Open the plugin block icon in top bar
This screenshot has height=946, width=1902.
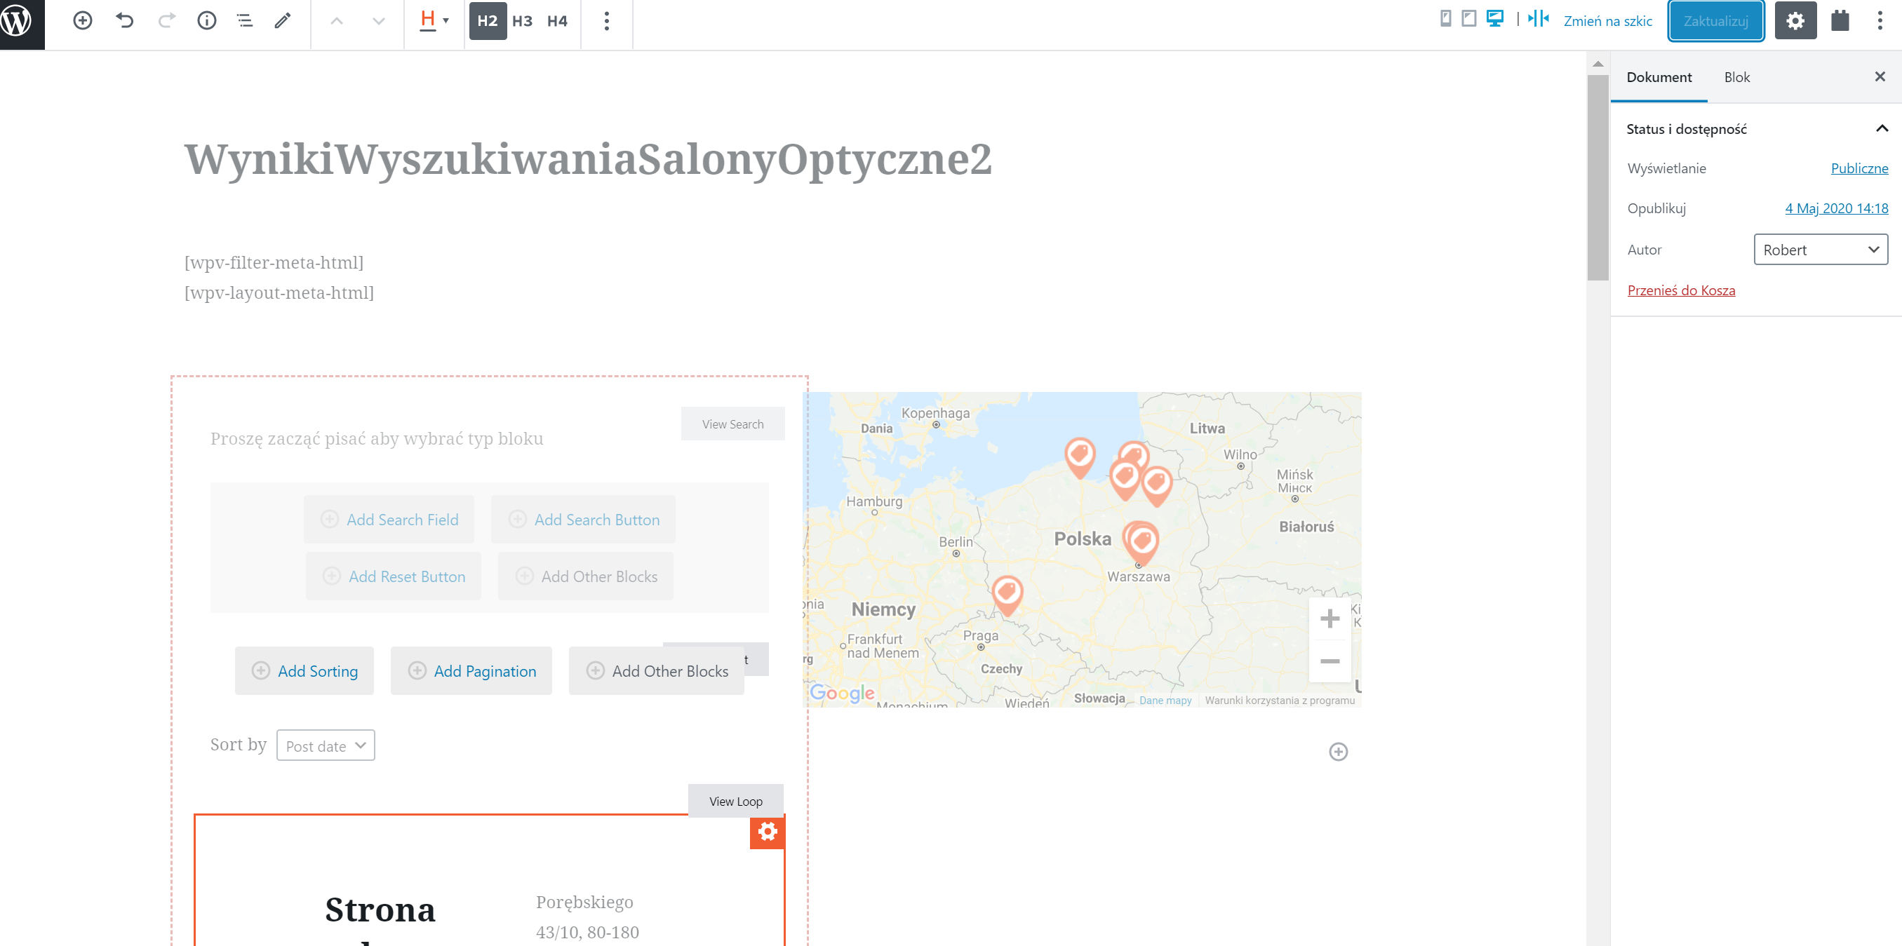click(x=1840, y=20)
